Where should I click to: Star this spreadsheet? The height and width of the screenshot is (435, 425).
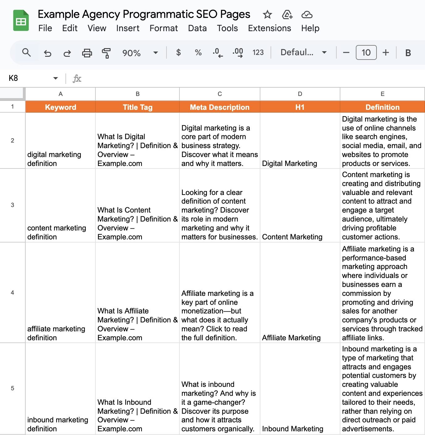[x=267, y=14]
